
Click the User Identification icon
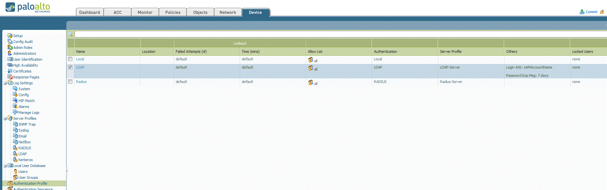(x=10, y=59)
